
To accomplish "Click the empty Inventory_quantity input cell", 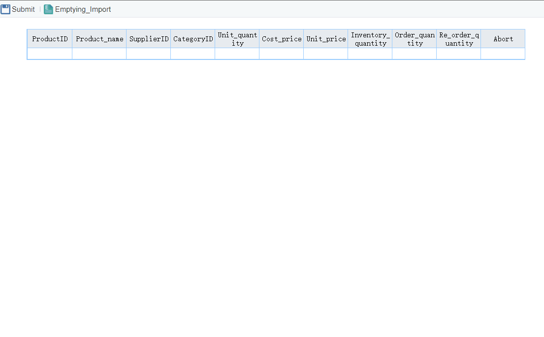I will pyautogui.click(x=370, y=54).
